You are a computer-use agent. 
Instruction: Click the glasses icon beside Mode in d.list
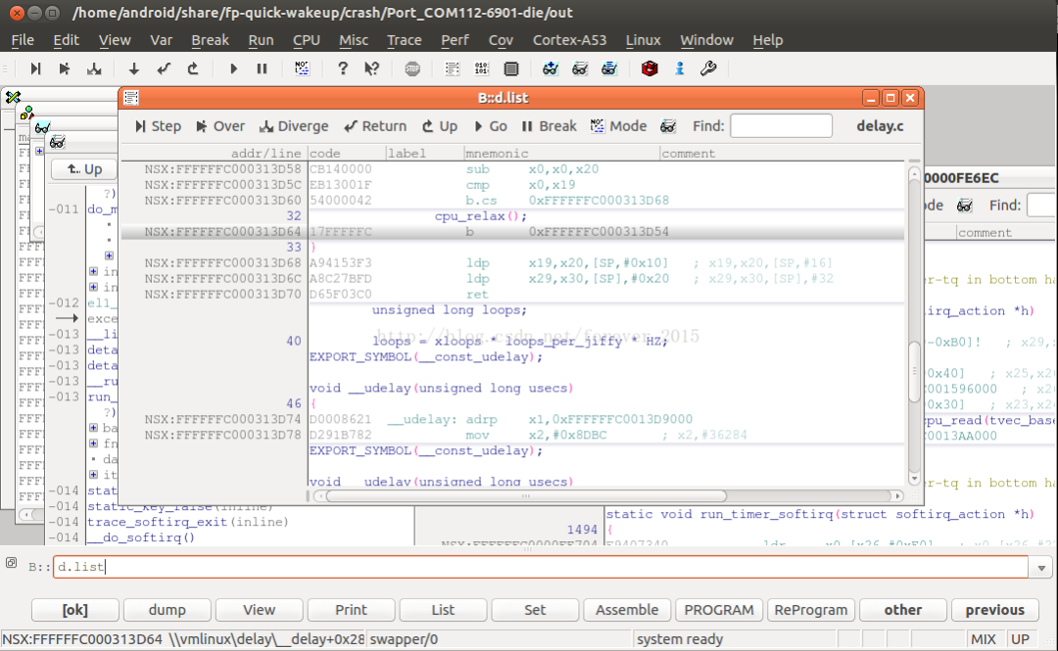pyautogui.click(x=668, y=126)
